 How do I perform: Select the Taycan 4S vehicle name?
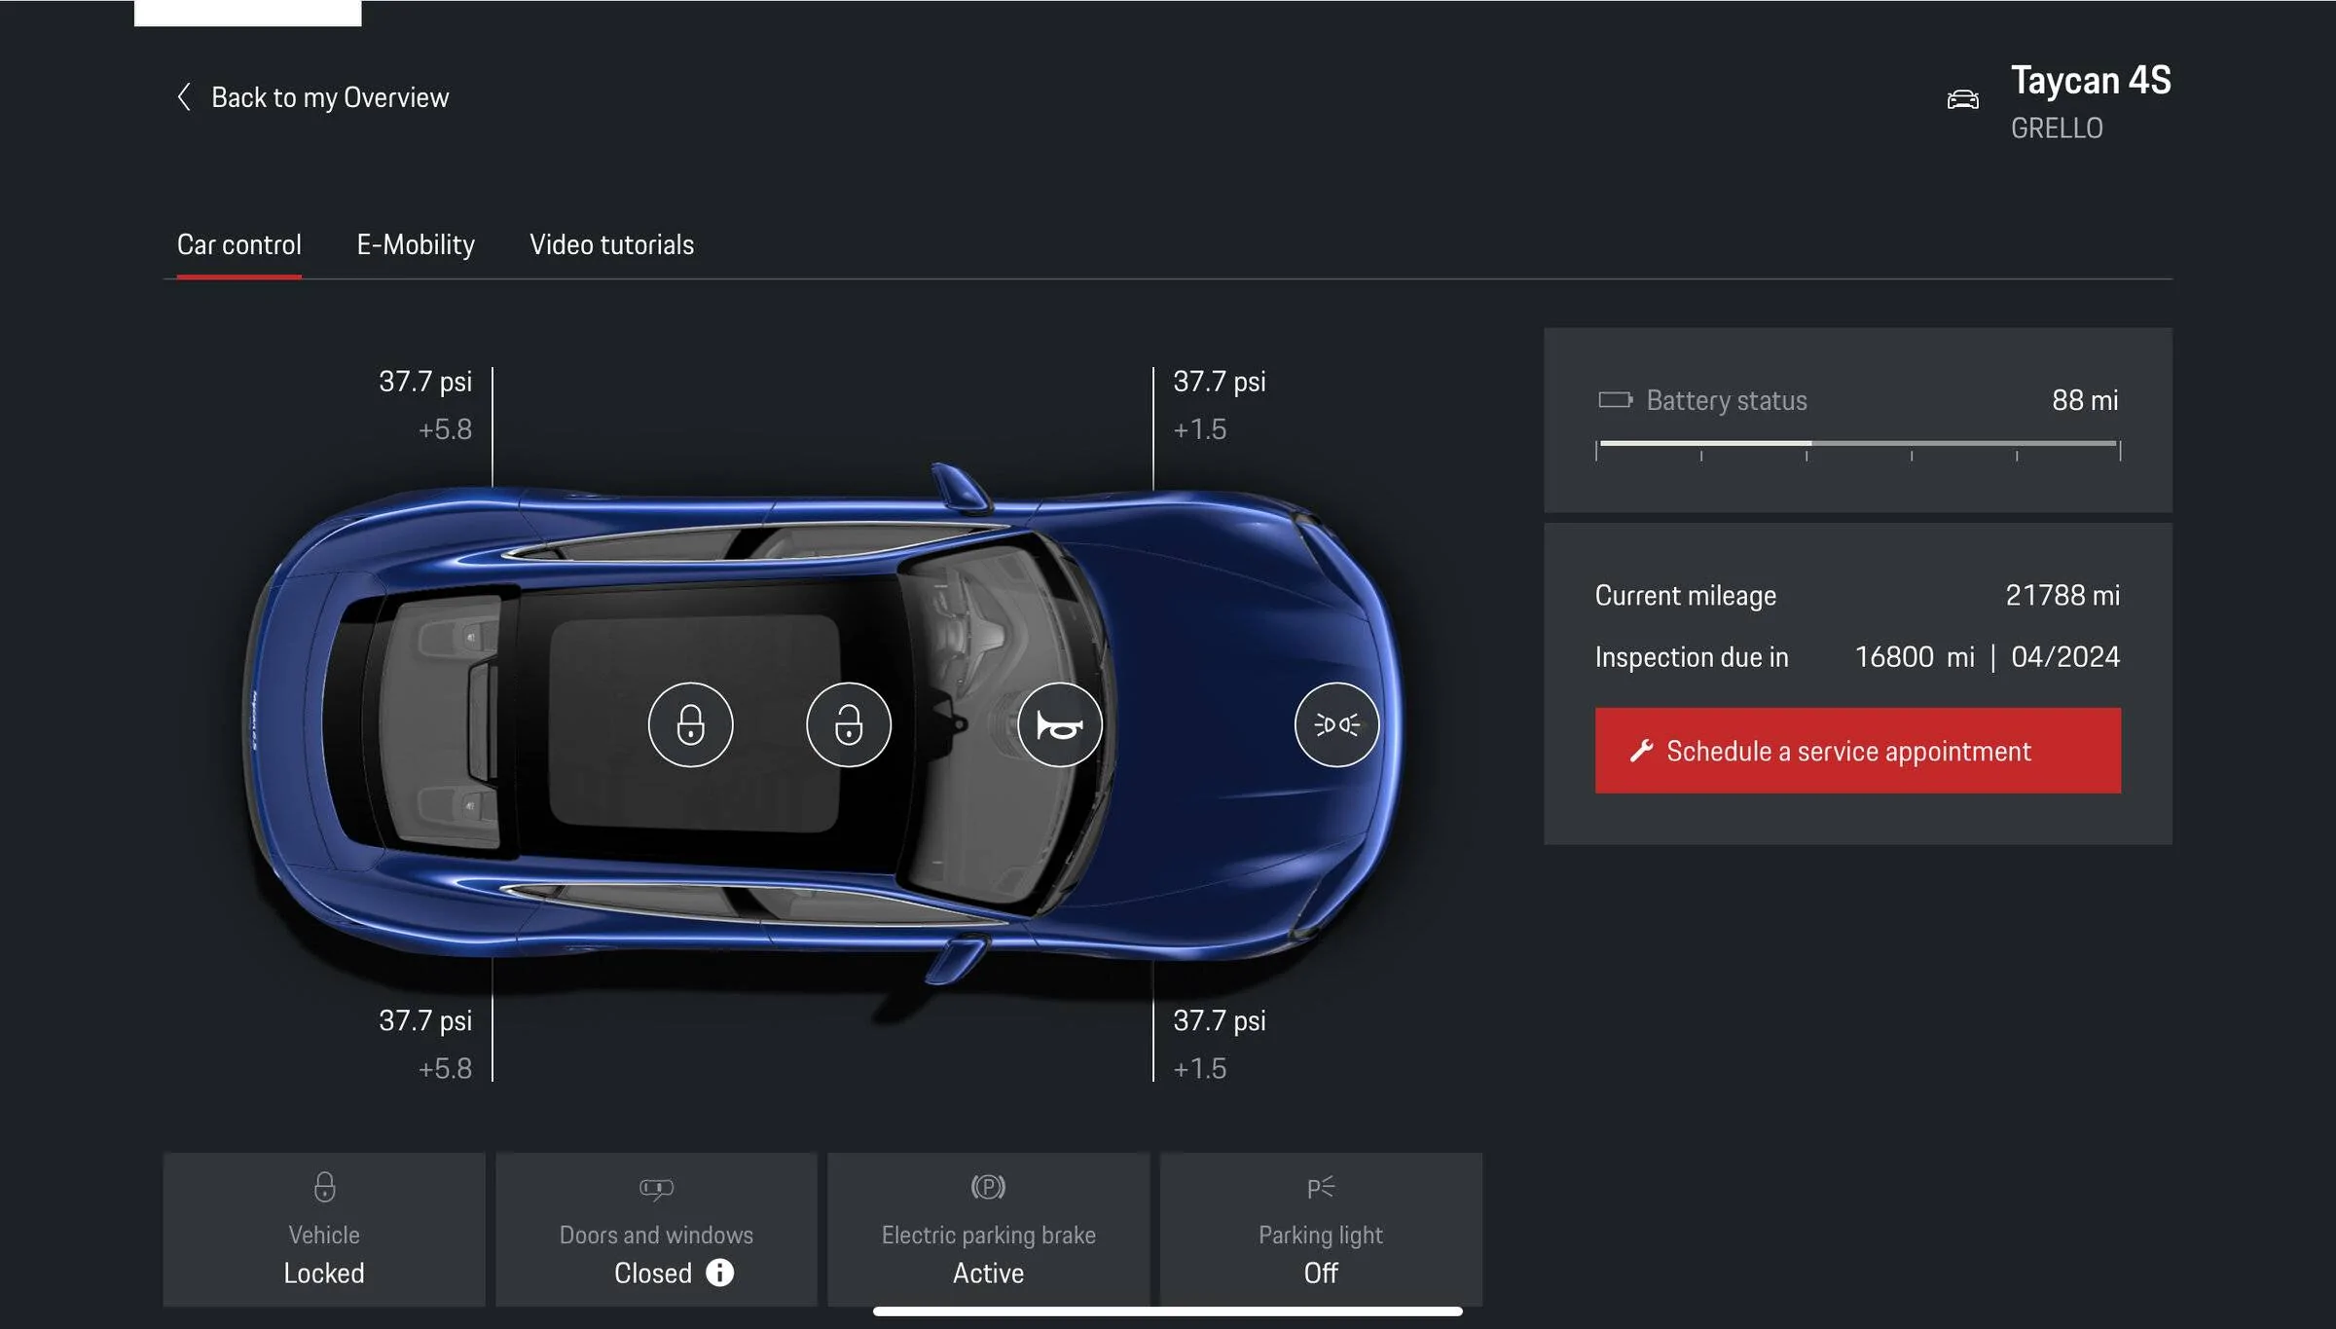click(x=2091, y=80)
